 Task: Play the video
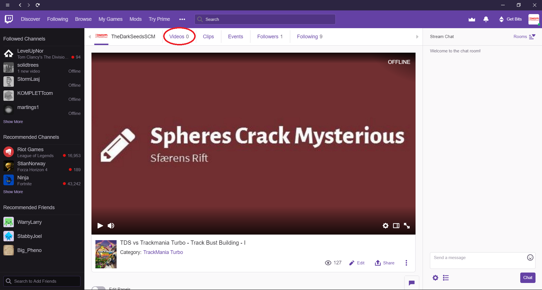point(100,226)
